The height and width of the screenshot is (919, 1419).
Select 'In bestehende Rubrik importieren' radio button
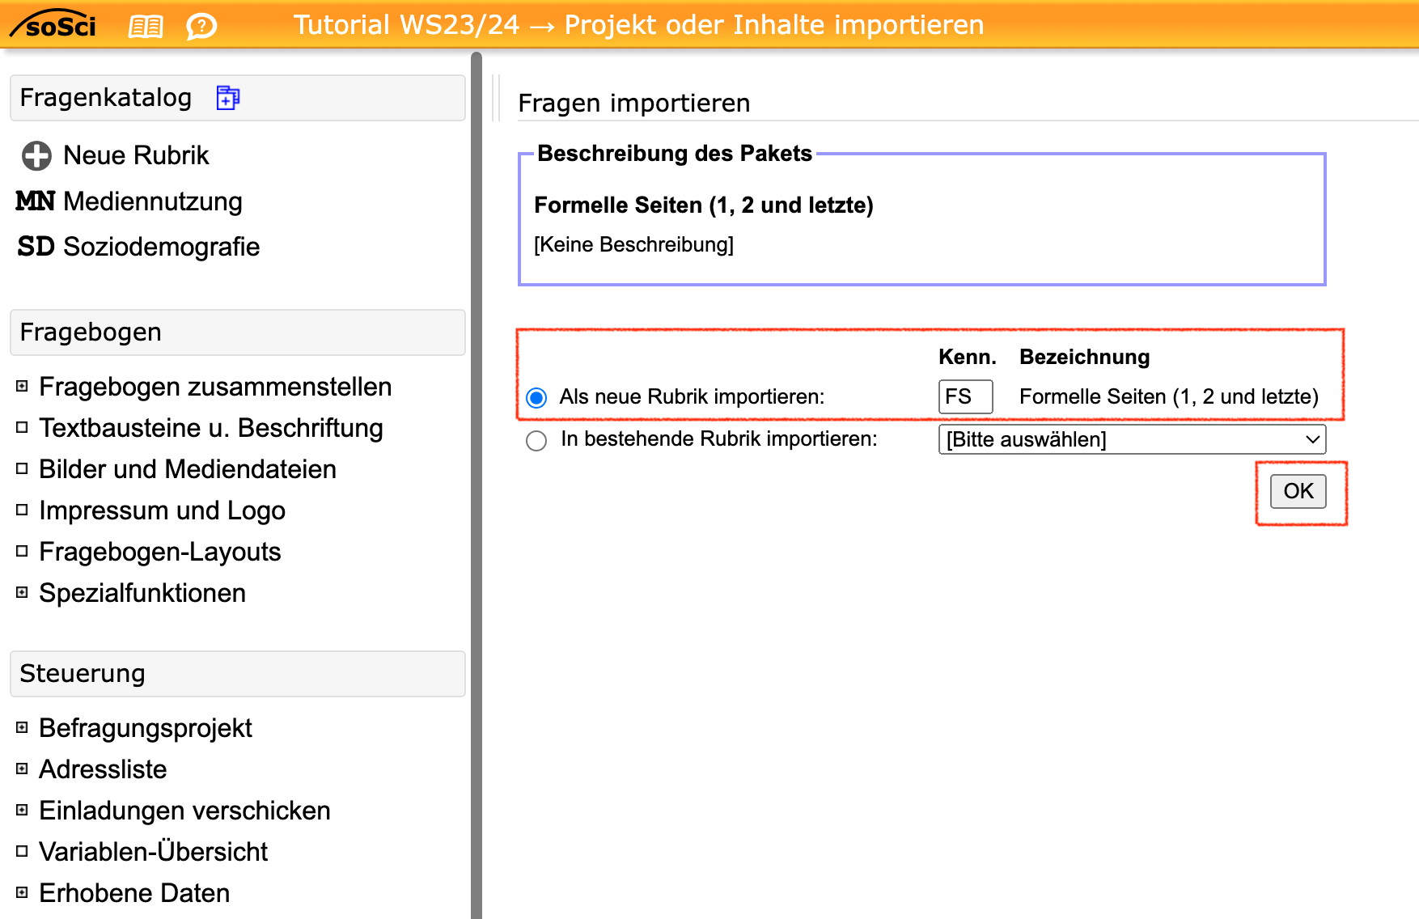536,440
